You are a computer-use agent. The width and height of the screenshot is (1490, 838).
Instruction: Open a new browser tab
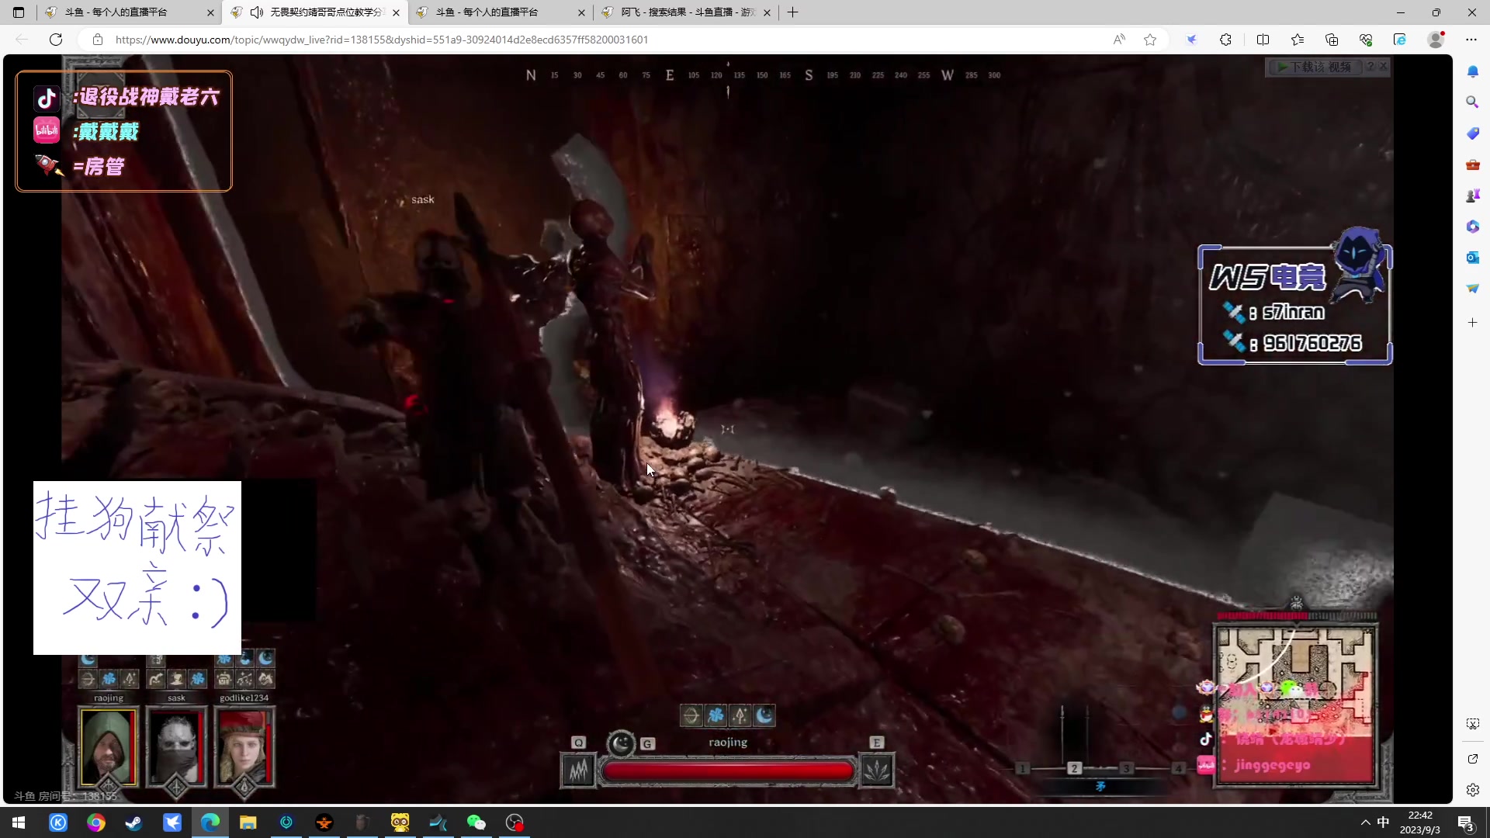pos(792,12)
